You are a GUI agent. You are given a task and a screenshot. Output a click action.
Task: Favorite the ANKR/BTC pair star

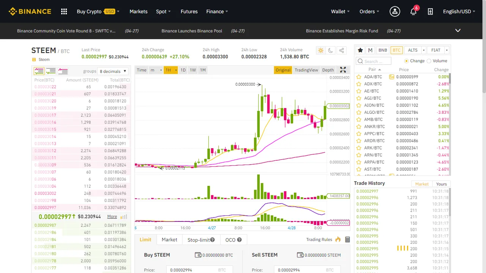359,127
